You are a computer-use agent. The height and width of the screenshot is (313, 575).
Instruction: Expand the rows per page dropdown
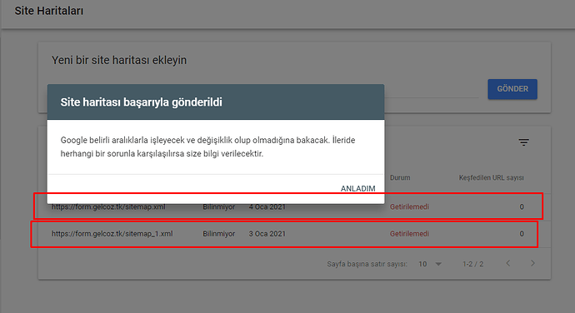tap(438, 264)
